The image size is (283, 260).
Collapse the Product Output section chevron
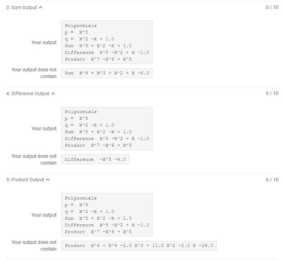click(48, 180)
